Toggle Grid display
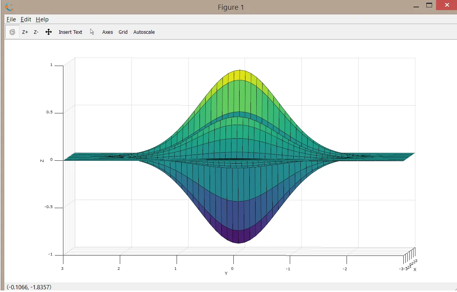This screenshot has height=292, width=457. coord(123,32)
